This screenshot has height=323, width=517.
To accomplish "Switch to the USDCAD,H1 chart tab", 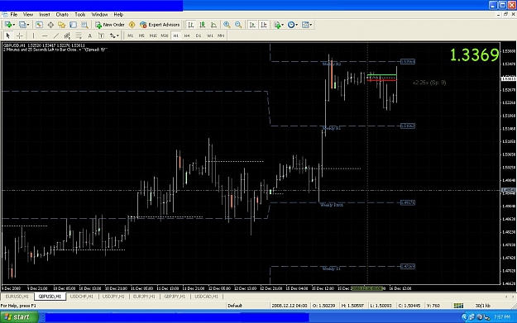I will coord(207,297).
